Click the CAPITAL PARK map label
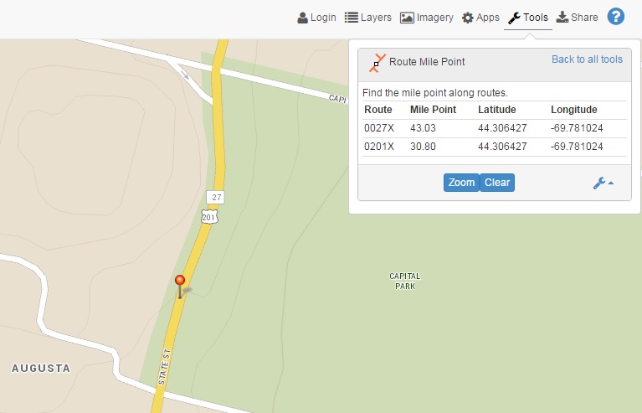 click(405, 281)
